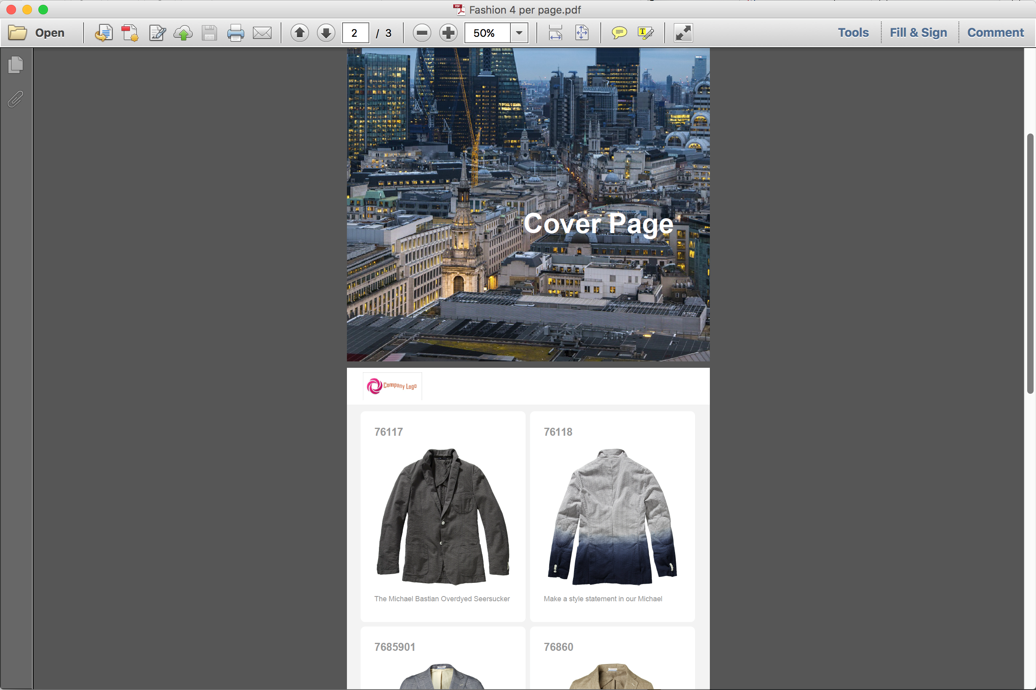This screenshot has width=1036, height=690.
Task: Click the 'Make a style statement' description
Action: pos(603,598)
